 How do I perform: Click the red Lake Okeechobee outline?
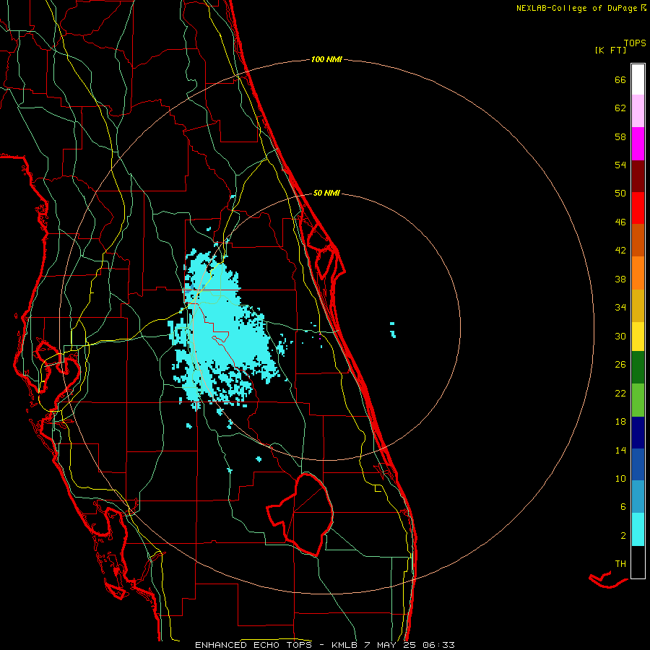point(301,514)
